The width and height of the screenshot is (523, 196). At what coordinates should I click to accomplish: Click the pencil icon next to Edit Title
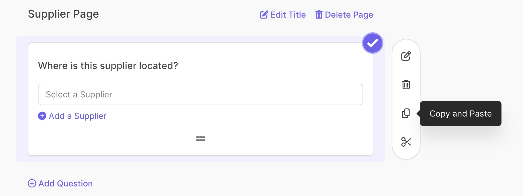[x=264, y=15]
